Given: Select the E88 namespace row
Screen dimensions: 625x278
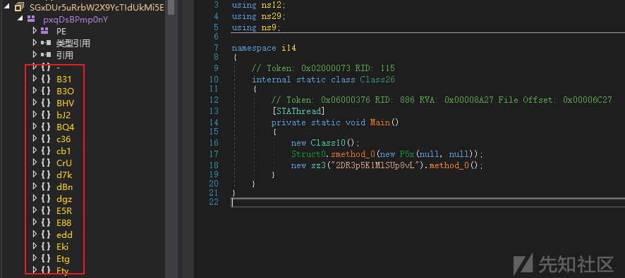Looking at the screenshot, I should [64, 222].
